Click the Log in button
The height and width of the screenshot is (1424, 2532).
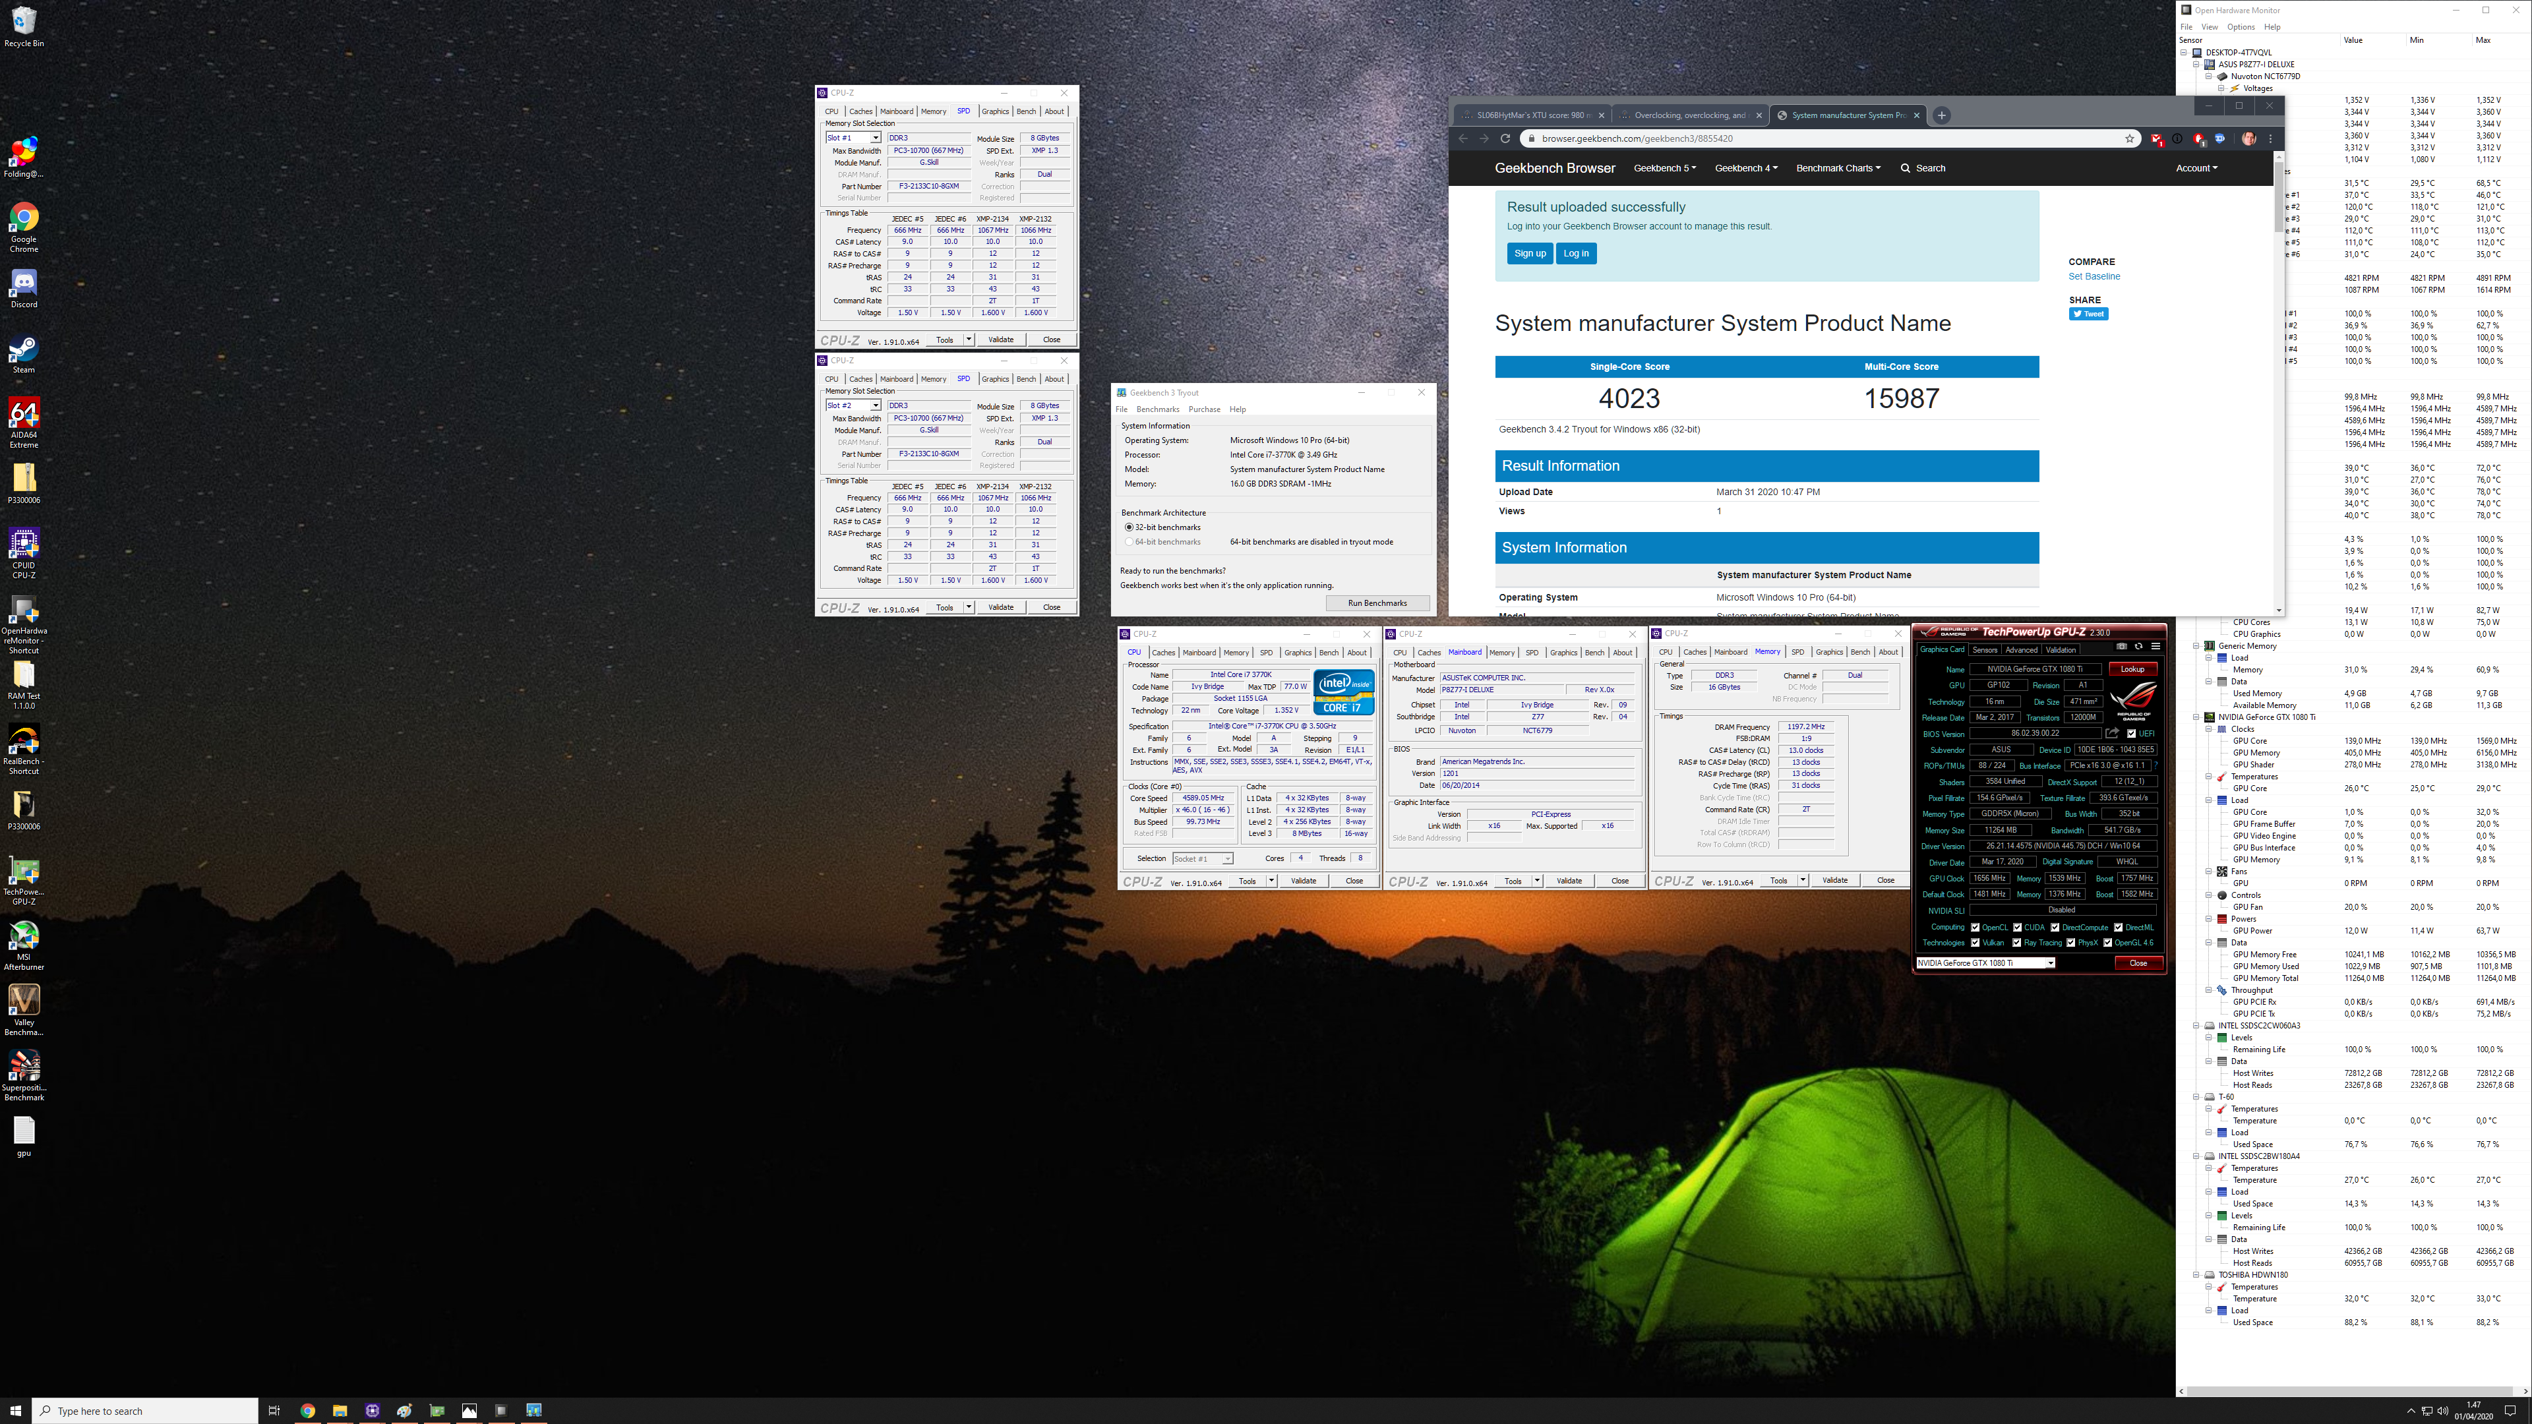[x=1576, y=254]
